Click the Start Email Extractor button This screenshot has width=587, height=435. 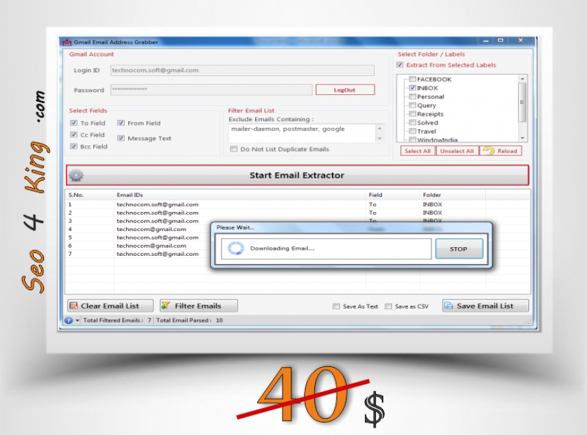pyautogui.click(x=298, y=175)
